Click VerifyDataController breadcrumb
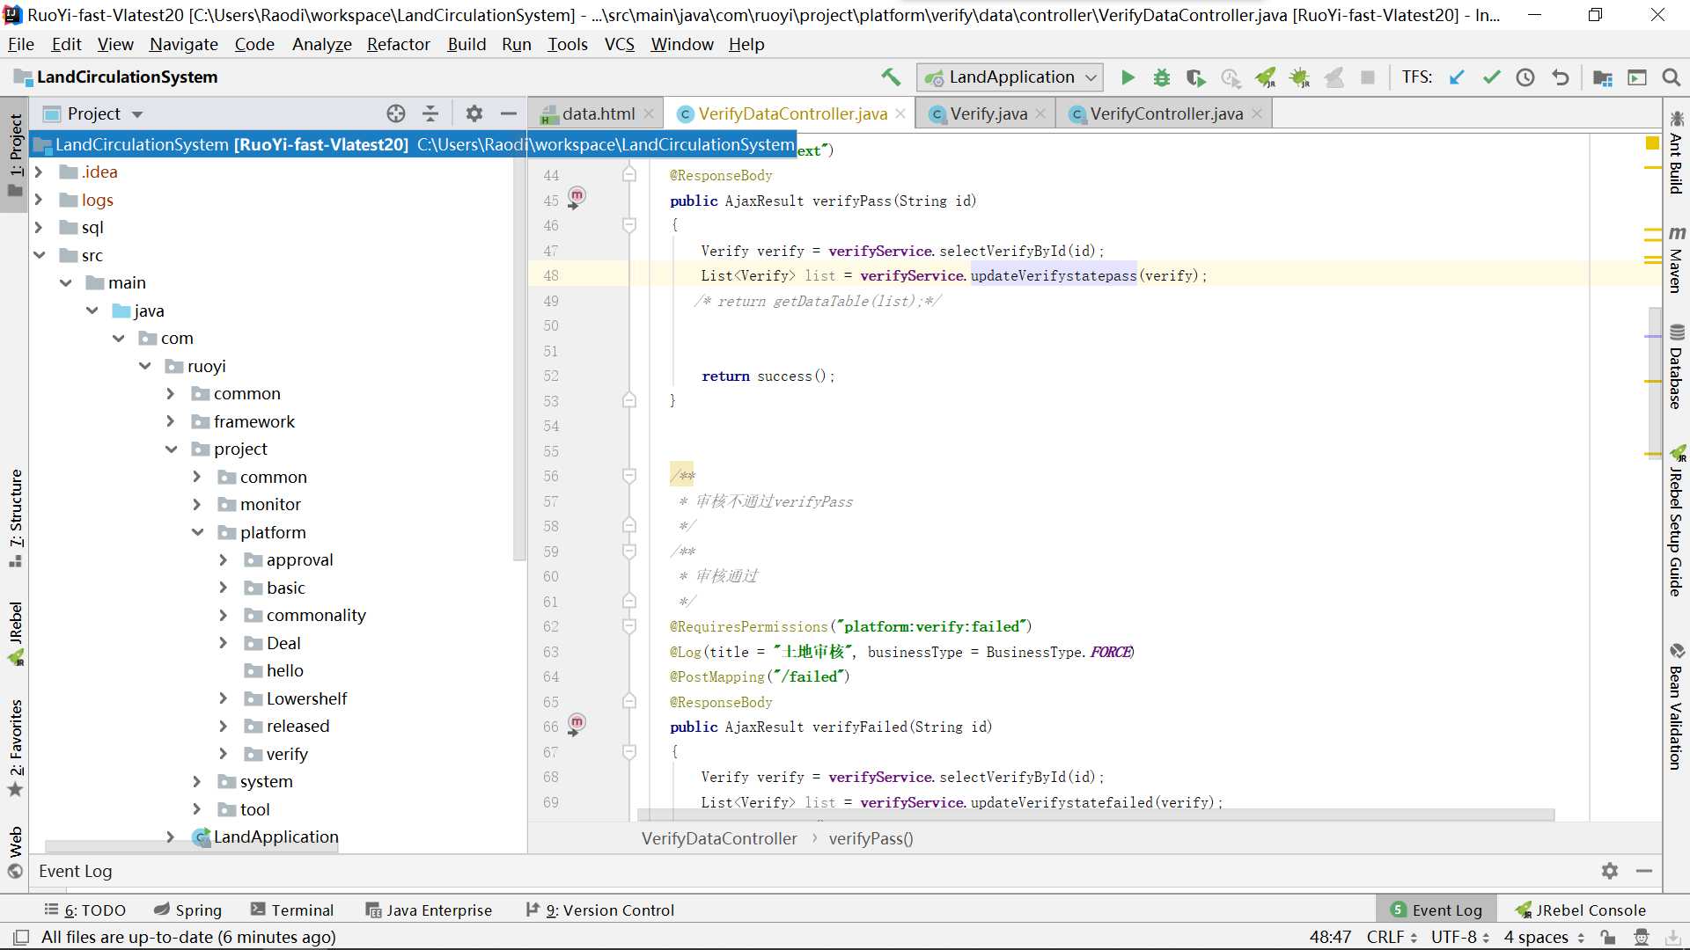Viewport: 1690px width, 950px height. 719,838
